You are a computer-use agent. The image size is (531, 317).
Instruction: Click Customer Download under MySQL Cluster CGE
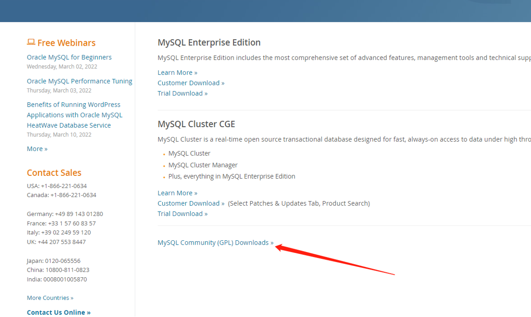pyautogui.click(x=191, y=203)
